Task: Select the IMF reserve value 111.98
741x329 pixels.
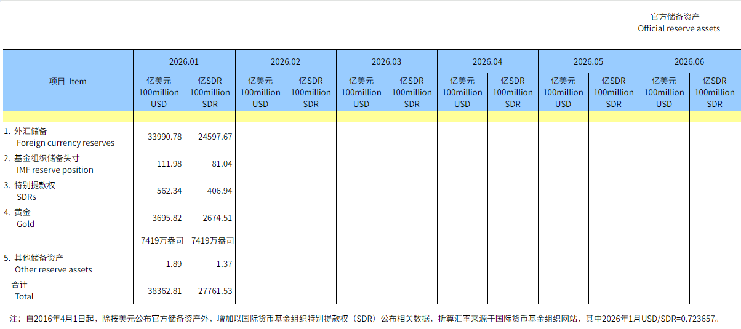Action: 169,164
